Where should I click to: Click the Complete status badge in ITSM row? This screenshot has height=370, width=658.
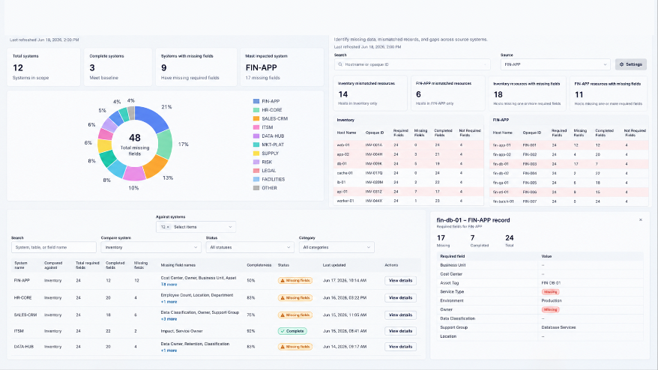[x=292, y=331]
